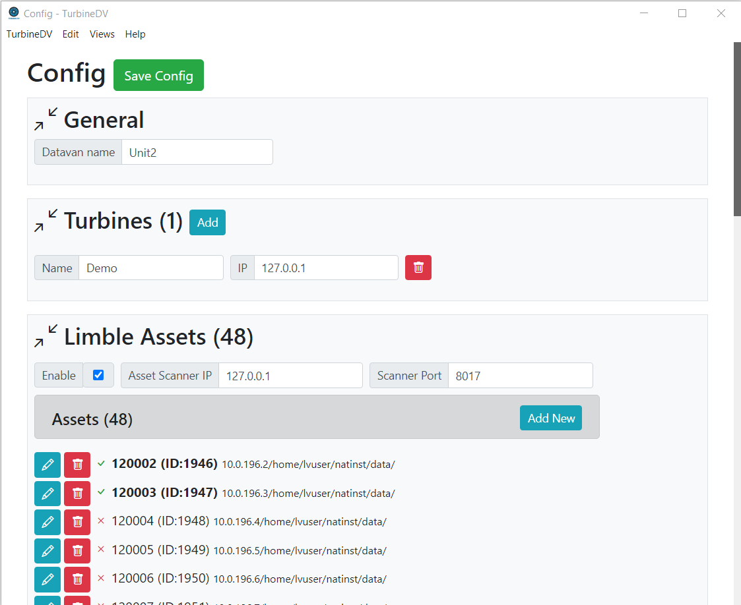Click the Datavan name input field

197,152
